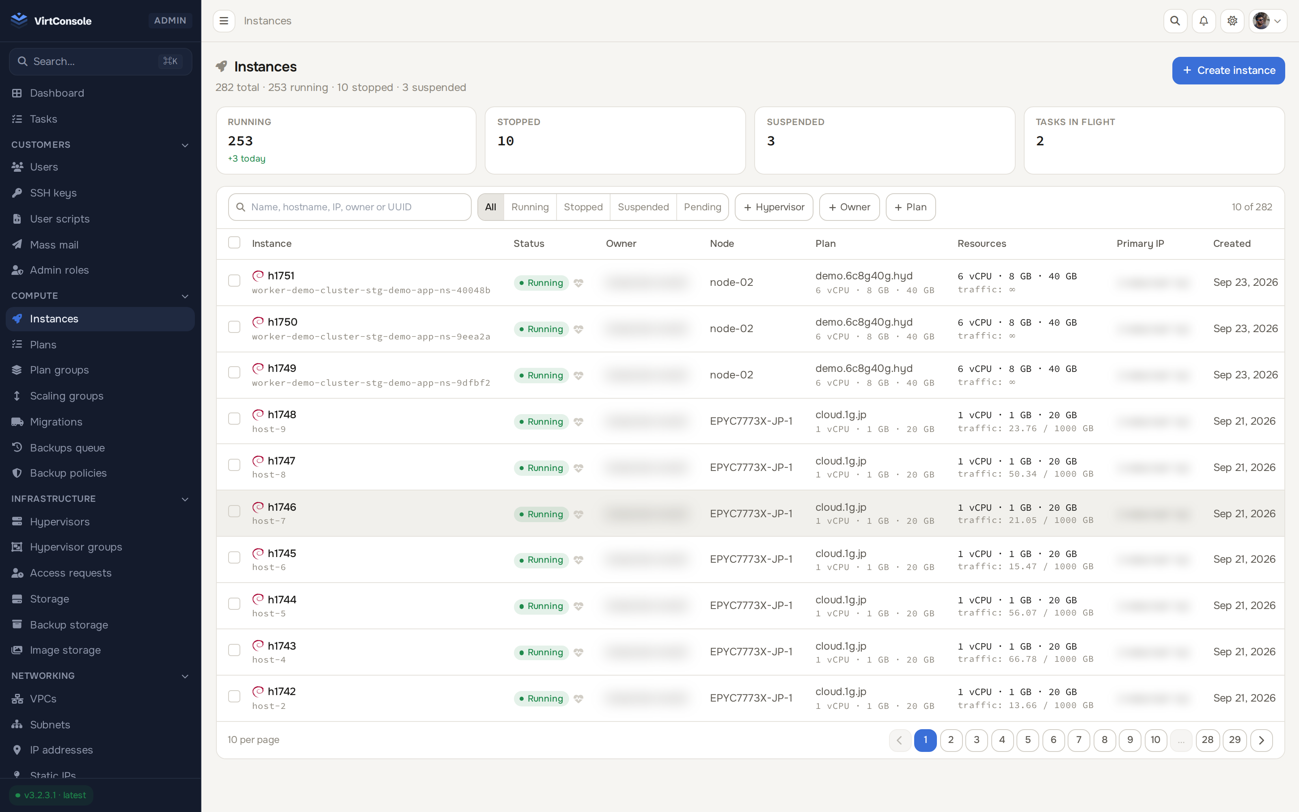1299x812 pixels.
Task: Open User scripts page
Action: 100,218
